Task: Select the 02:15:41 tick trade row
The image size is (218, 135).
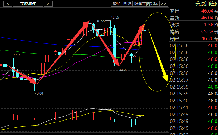Action: 193,107
